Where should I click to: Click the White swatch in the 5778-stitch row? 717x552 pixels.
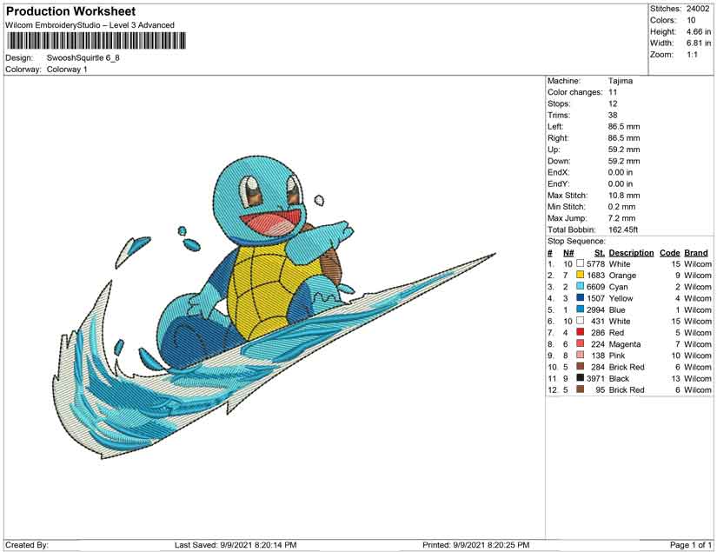click(581, 263)
